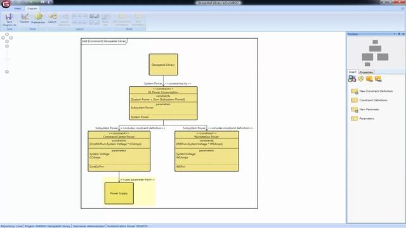406x228 pixels.
Task: Switch to the Views ribbon tab
Action: pos(18,8)
